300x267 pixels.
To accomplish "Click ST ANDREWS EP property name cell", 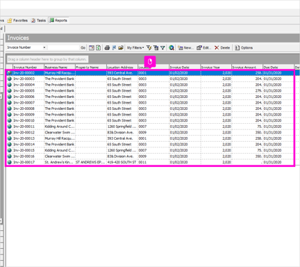I will (90, 162).
